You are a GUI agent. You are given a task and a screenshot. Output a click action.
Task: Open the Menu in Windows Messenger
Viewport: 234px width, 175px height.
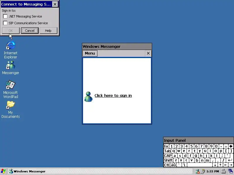click(x=90, y=53)
